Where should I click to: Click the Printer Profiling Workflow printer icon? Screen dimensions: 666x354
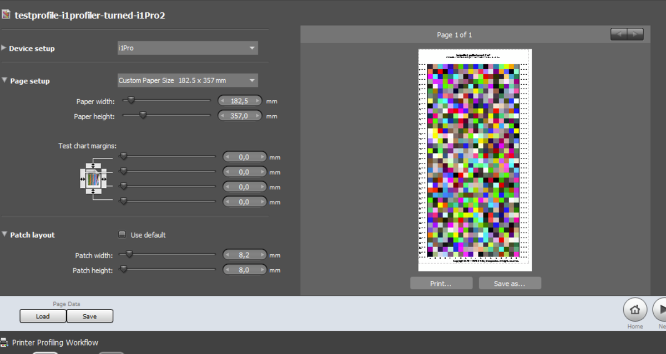(x=4, y=342)
